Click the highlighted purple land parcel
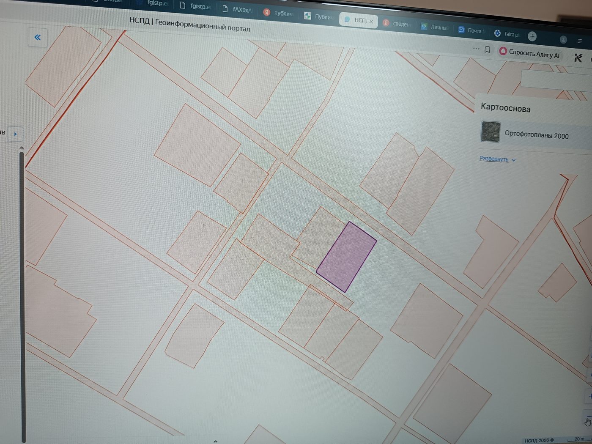 347,257
